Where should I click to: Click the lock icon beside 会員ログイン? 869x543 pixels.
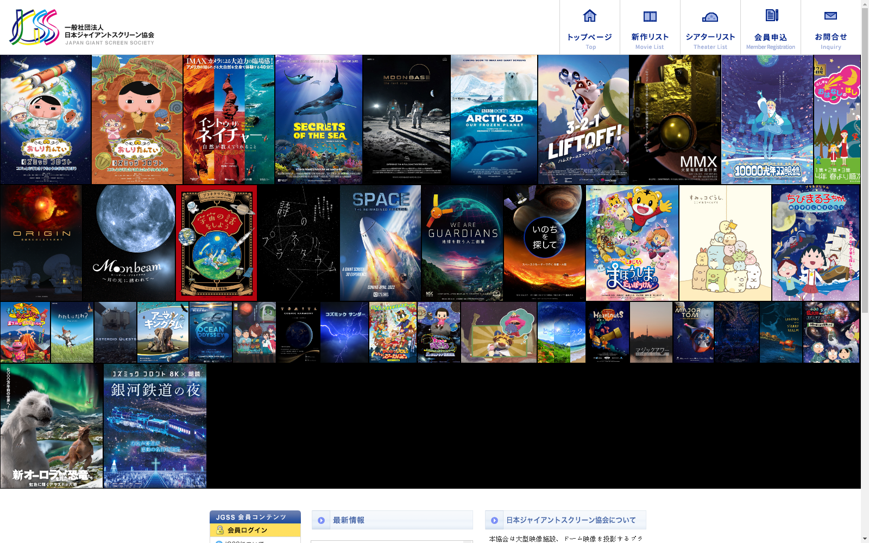coord(220,530)
